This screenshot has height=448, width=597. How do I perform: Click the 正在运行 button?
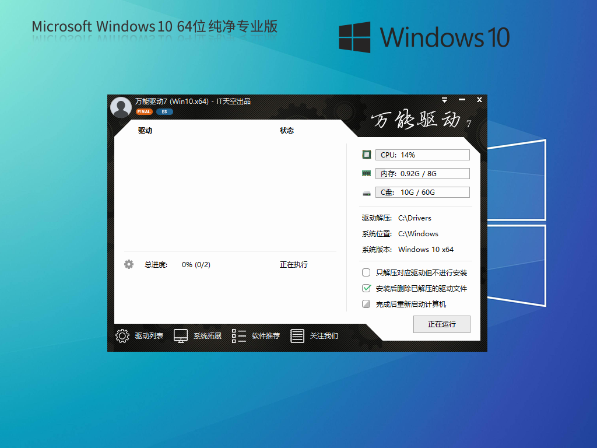pos(442,324)
